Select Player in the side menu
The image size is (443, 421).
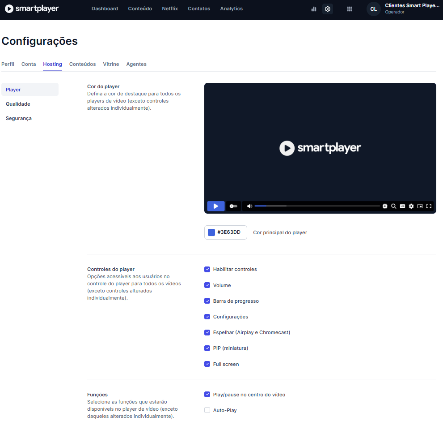30,90
